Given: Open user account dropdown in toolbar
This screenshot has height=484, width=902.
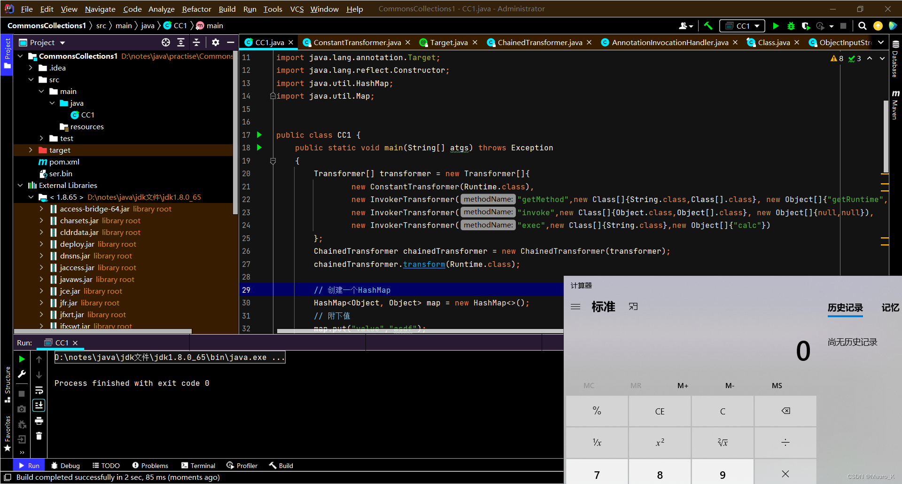Looking at the screenshot, I should point(686,26).
